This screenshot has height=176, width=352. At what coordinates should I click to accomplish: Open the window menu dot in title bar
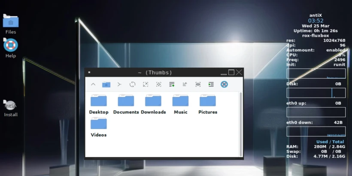(x=89, y=72)
